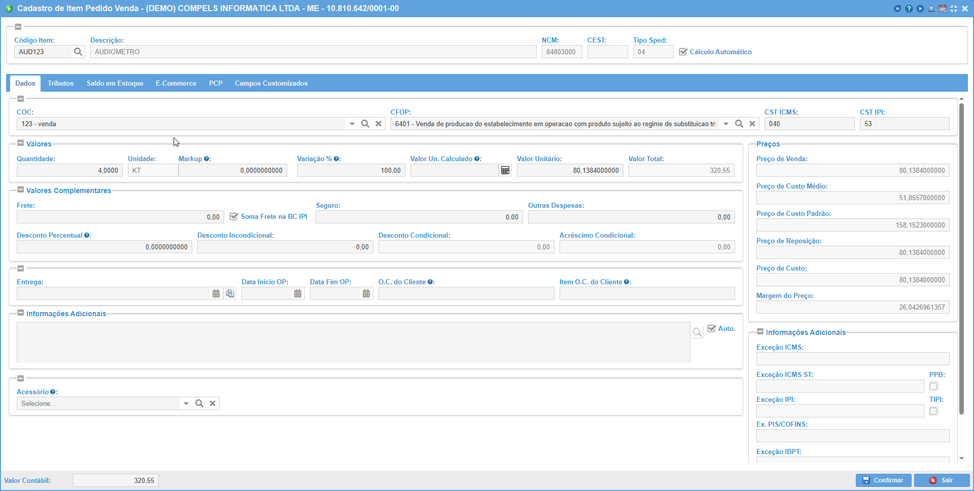Click the scrollbar down arrow
The width and height of the screenshot is (974, 491).
(x=961, y=459)
